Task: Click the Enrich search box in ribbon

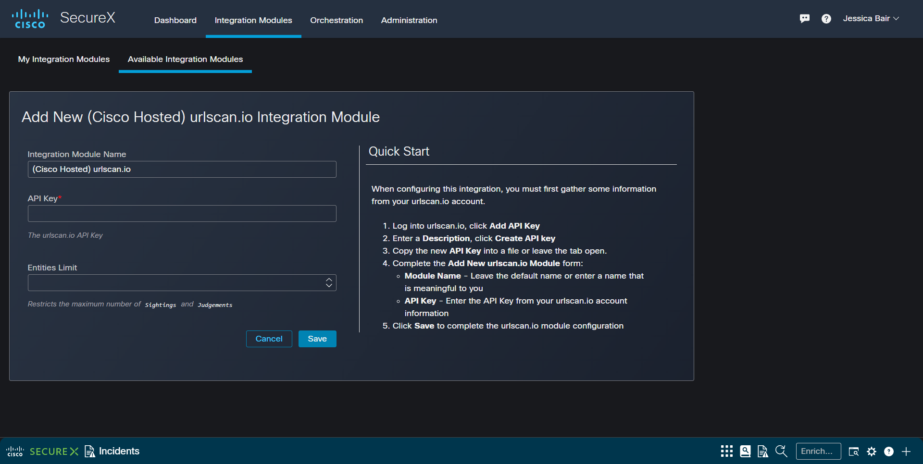Action: click(818, 451)
